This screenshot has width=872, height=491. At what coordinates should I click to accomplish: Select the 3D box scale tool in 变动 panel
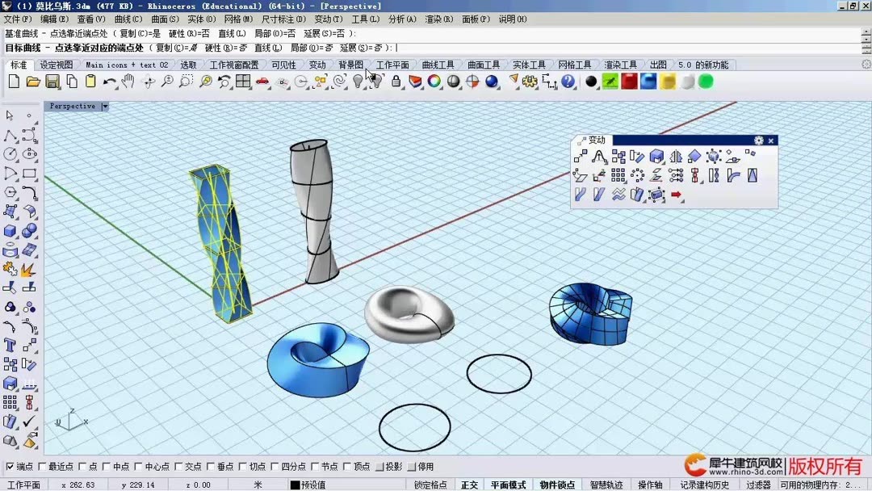tap(656, 155)
